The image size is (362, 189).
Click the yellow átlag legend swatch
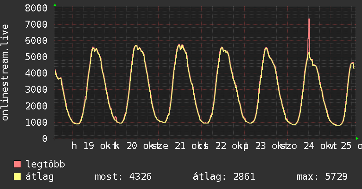(x=17, y=177)
